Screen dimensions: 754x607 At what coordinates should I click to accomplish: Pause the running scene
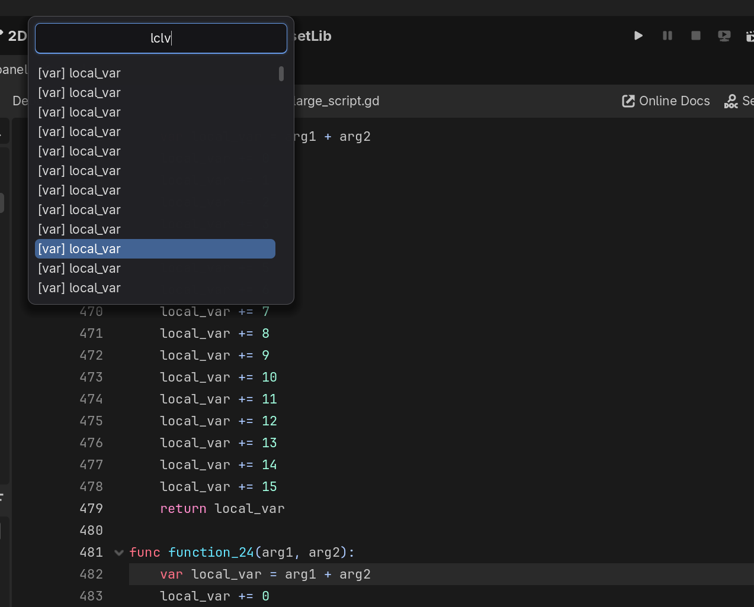[667, 35]
